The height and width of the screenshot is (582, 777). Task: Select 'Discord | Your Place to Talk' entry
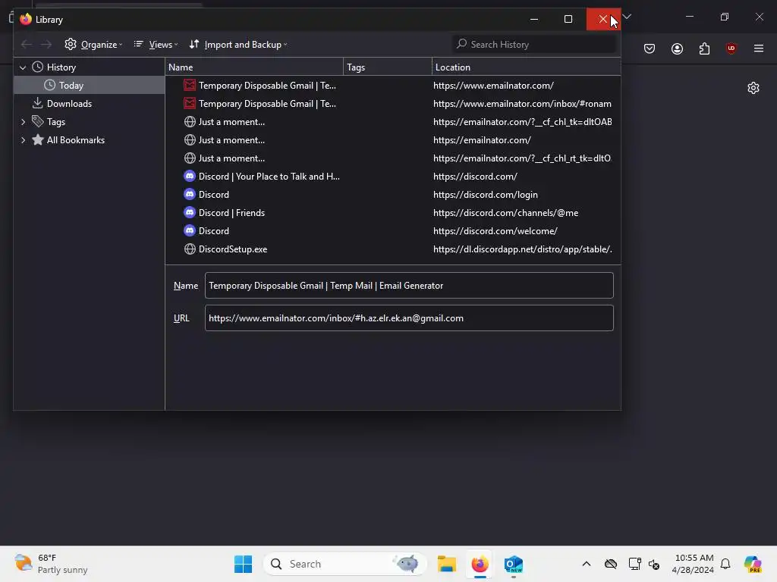click(x=393, y=177)
